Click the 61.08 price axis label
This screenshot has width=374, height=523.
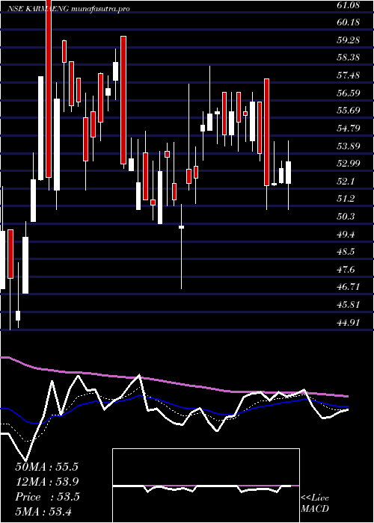pyautogui.click(x=347, y=5)
